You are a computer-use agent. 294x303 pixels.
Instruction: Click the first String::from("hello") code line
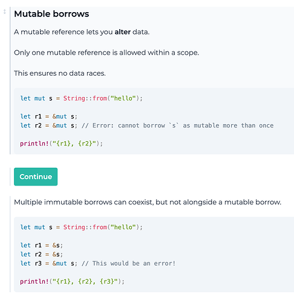pyautogui.click(x=81, y=98)
